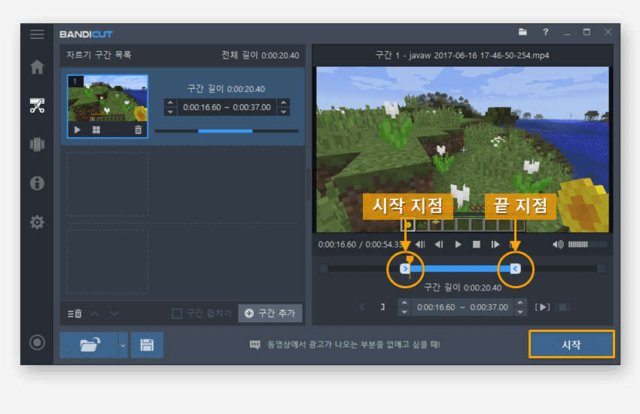Open Help with the question mark icon
Viewport: 640px width, 414px height.
tap(546, 32)
